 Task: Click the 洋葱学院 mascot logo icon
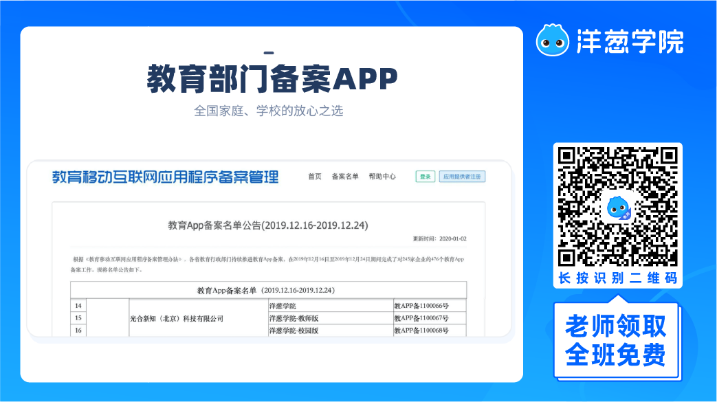[x=553, y=41]
